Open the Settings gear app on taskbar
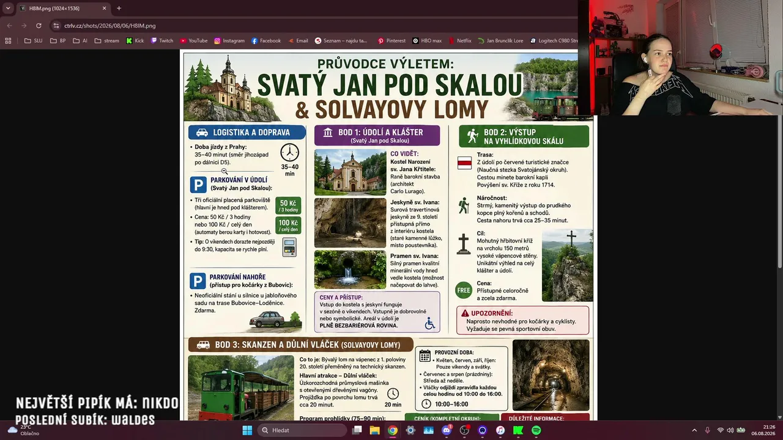Screen dimensions: 783x440 coord(410,430)
